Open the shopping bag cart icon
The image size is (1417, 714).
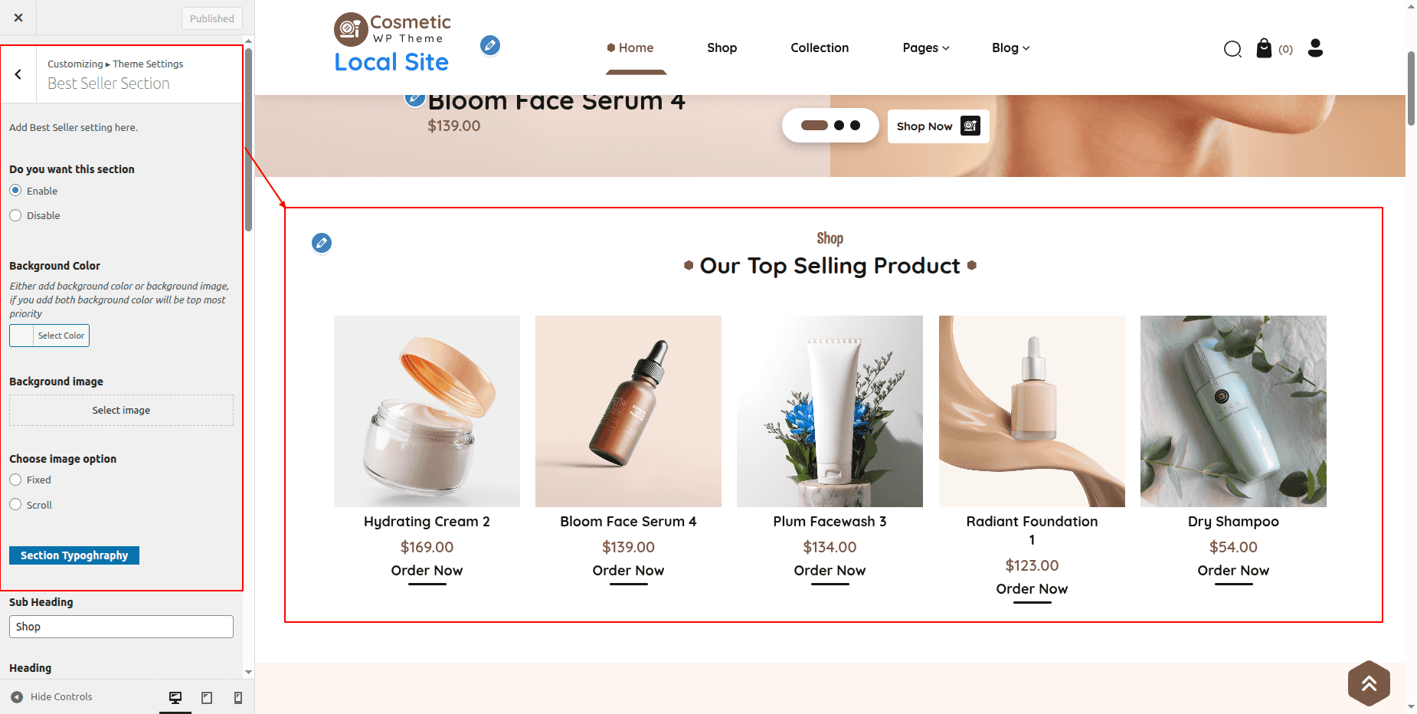coord(1264,48)
